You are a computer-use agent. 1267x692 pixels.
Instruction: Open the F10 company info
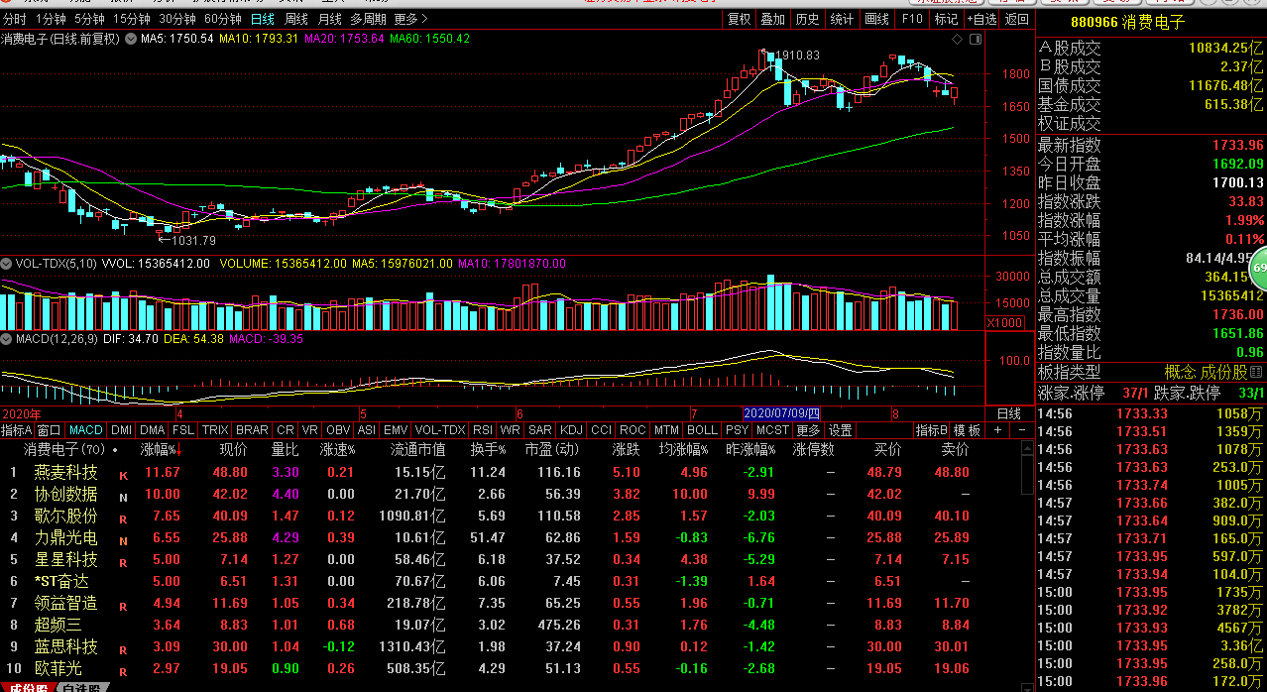tap(911, 19)
